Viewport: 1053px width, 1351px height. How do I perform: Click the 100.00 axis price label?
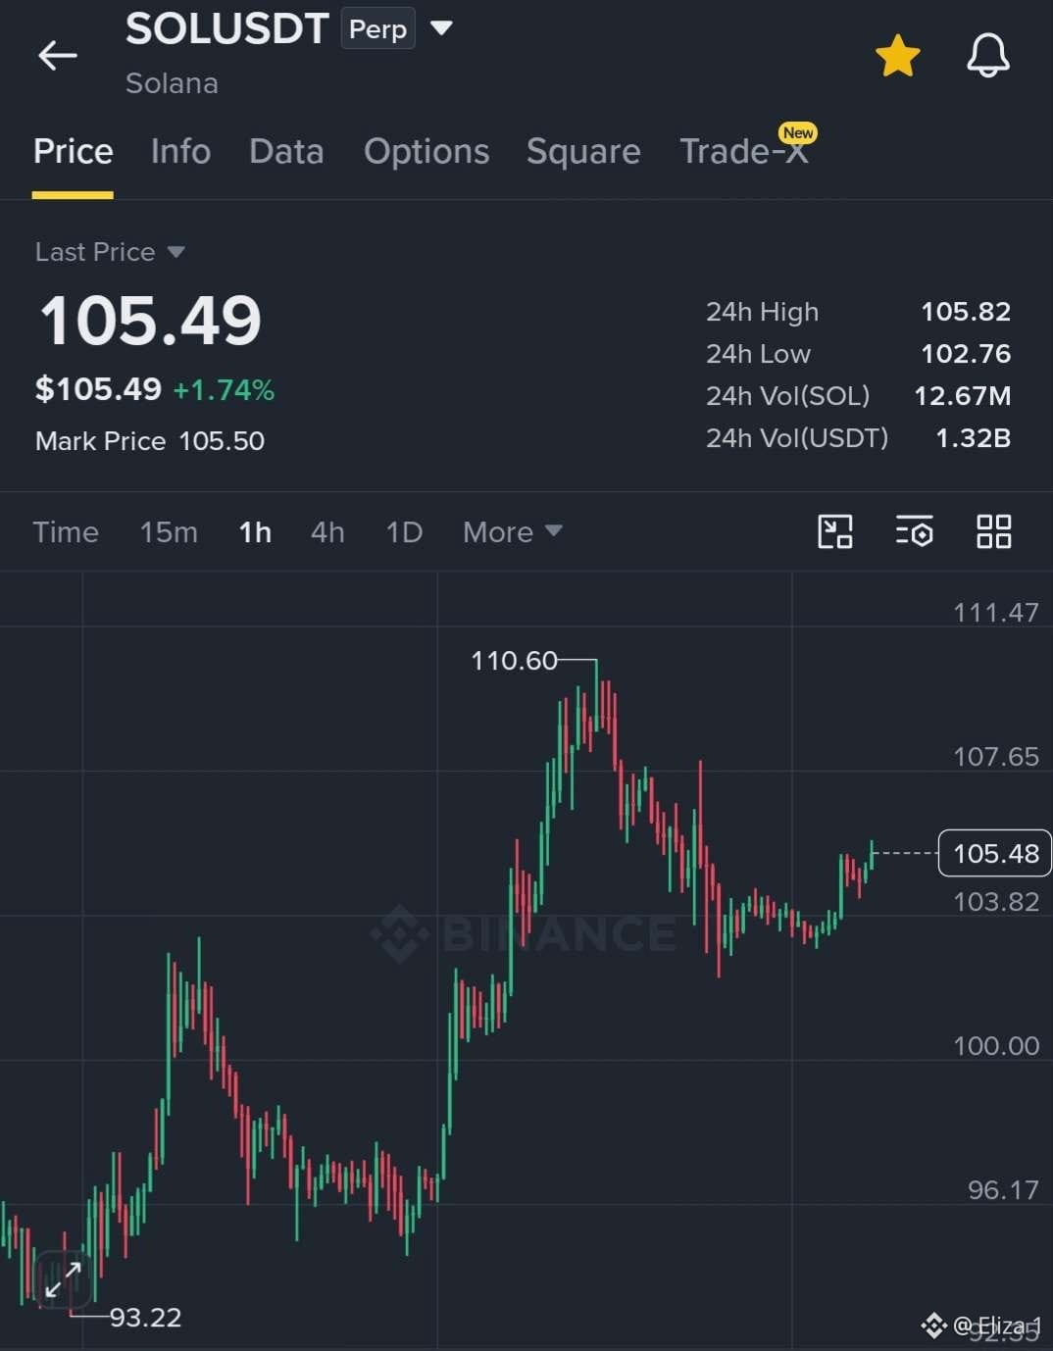[996, 1046]
